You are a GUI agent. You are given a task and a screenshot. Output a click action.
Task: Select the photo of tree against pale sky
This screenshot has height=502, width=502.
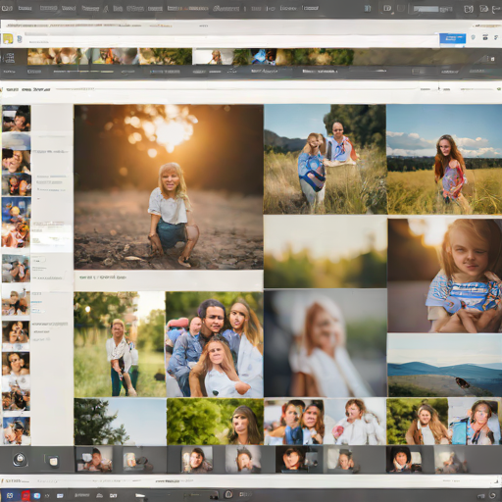coord(120,422)
